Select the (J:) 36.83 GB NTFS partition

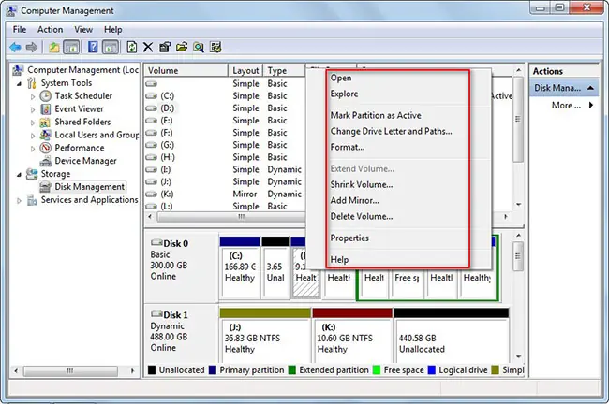click(x=265, y=336)
